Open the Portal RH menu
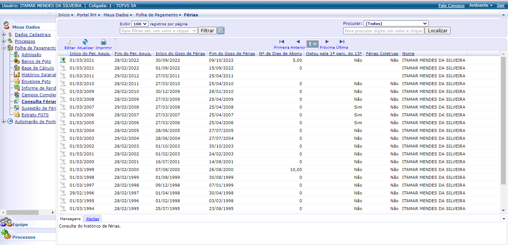The height and width of the screenshot is (245, 508). tap(87, 15)
